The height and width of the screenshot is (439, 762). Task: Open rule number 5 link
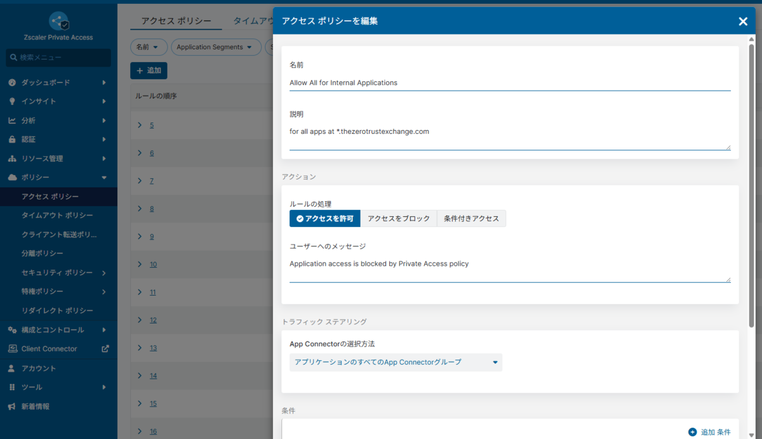pyautogui.click(x=152, y=125)
